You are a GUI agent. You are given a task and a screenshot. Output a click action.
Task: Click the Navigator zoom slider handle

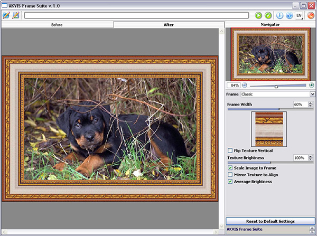tap(276, 85)
